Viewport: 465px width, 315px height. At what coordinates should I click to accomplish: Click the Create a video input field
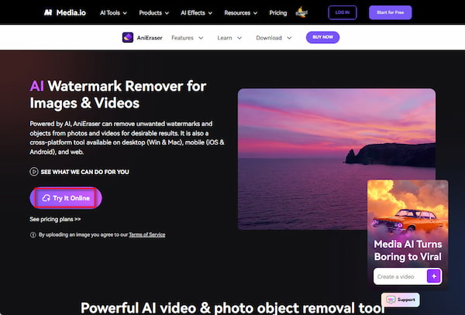(x=397, y=276)
